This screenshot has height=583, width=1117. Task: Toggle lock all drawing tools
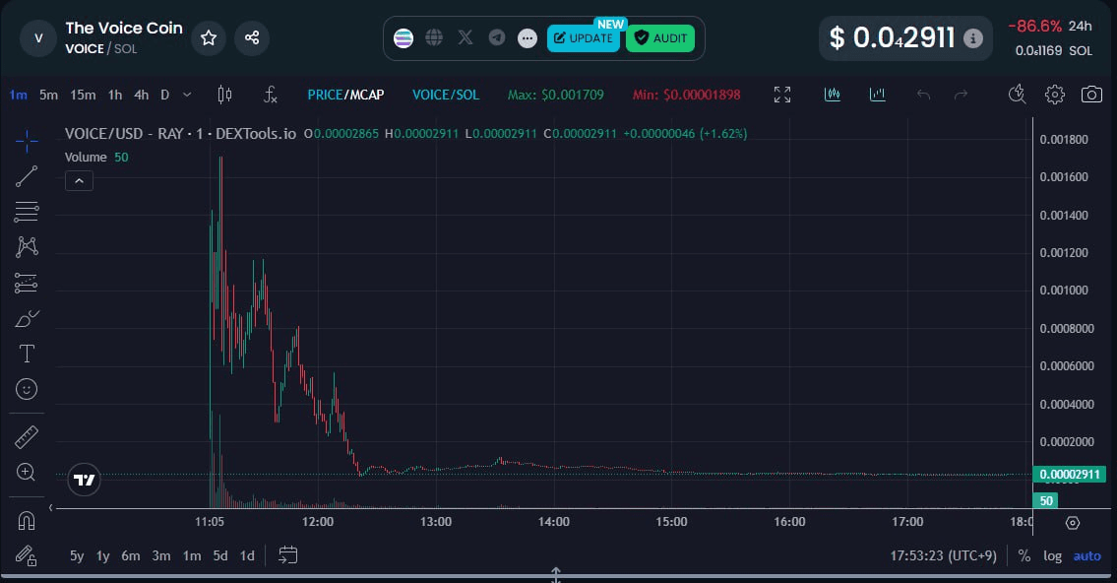tap(27, 555)
